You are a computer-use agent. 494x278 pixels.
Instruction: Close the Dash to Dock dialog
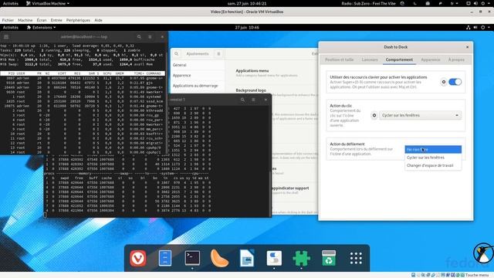coord(467,47)
